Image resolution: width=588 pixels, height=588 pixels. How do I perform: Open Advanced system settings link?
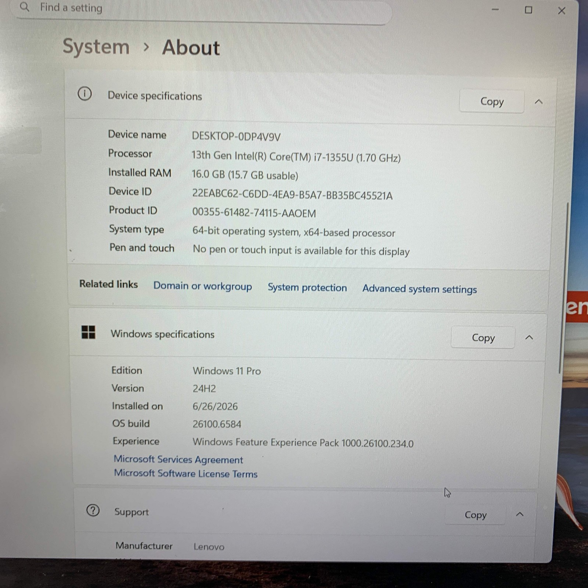pos(420,289)
